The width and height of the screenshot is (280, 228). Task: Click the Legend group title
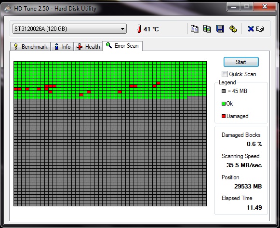(227, 82)
